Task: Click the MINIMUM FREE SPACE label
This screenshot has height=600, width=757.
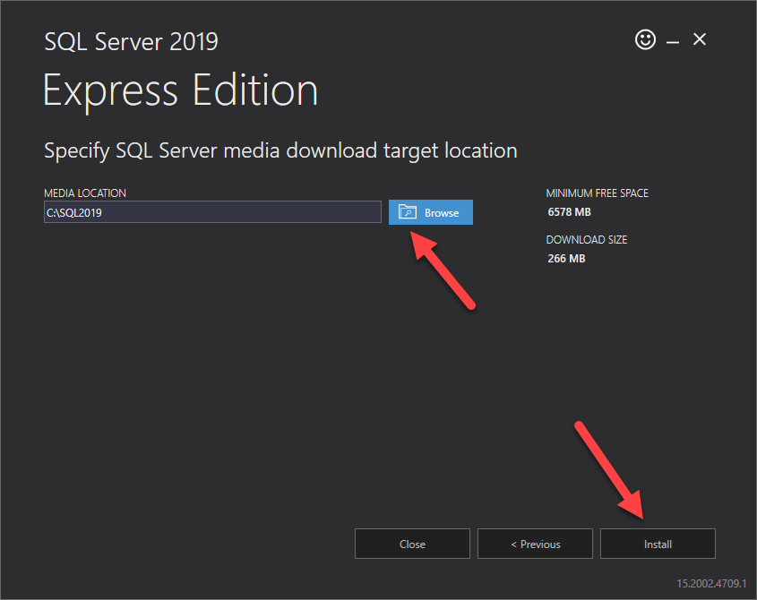Action: (598, 193)
